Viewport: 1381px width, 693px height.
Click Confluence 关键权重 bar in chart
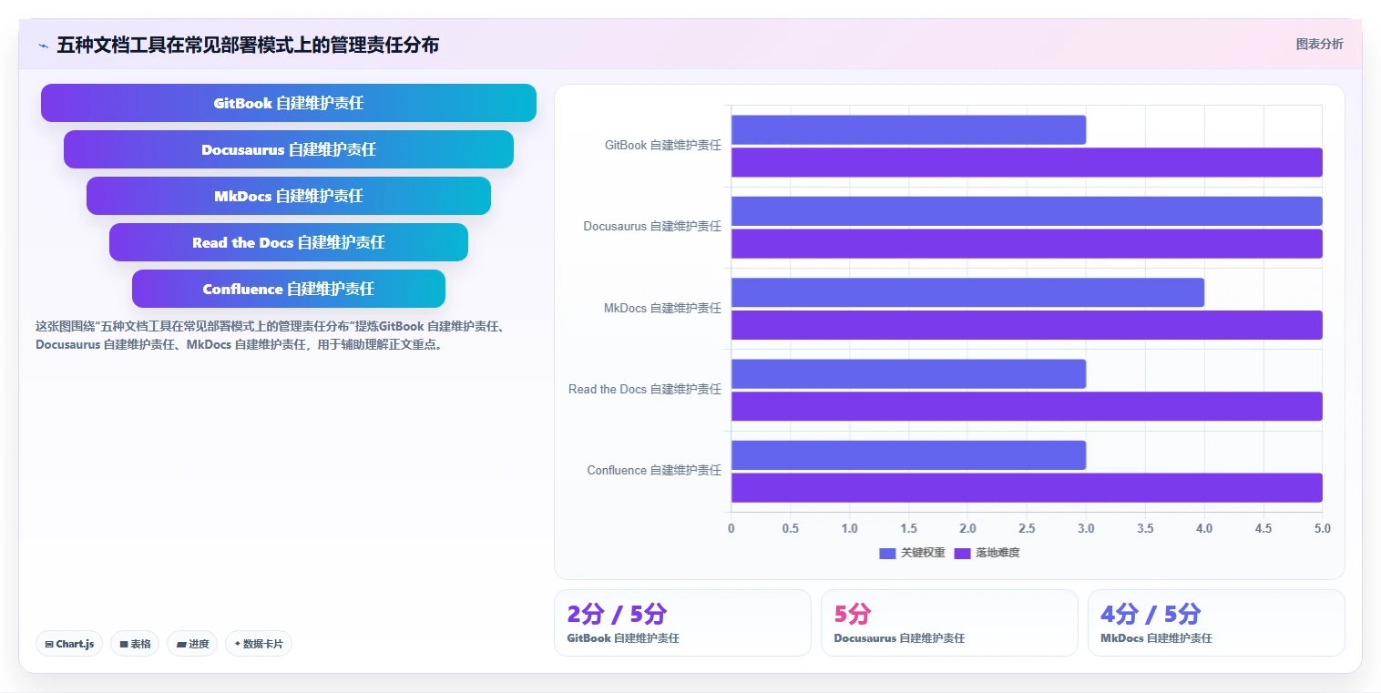(x=908, y=455)
